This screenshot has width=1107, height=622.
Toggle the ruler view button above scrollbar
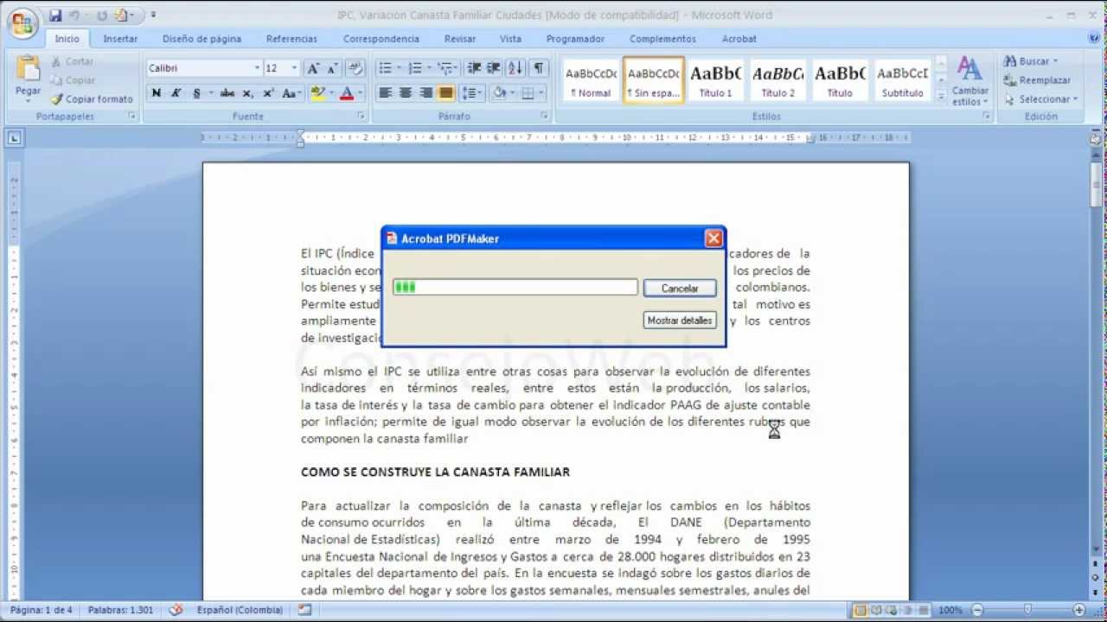(x=1097, y=137)
